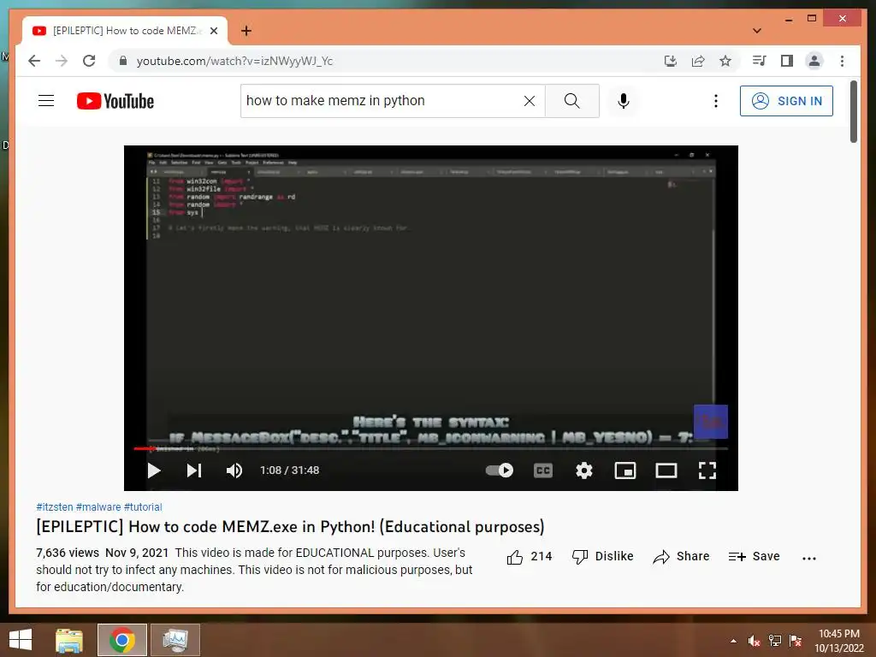Open File Explorer from taskbar
Screen dimensions: 876x657
(69, 640)
